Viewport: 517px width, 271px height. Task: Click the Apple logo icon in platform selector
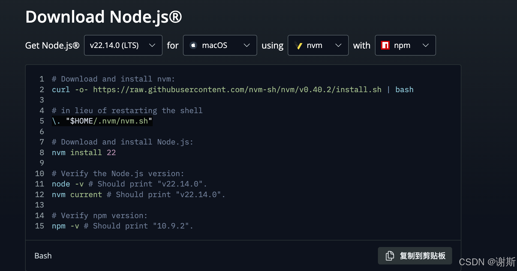point(193,45)
